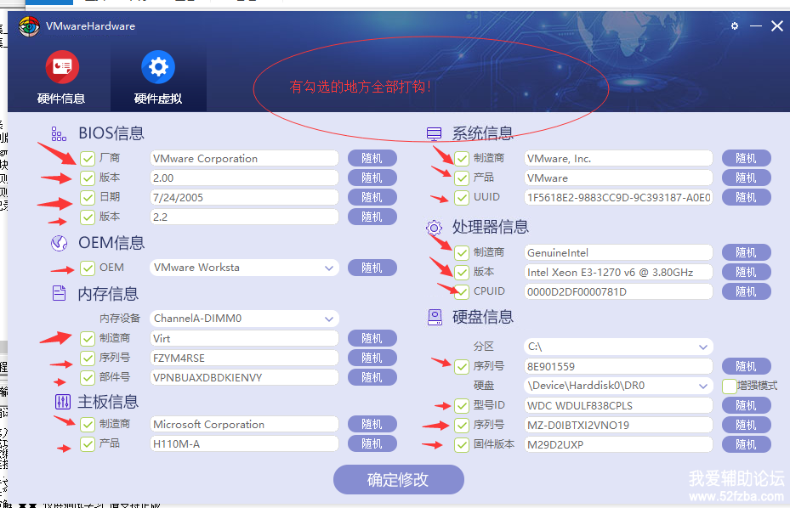Open the 硬件信息 hardware info tab
This screenshot has height=508, width=790.
[x=61, y=76]
